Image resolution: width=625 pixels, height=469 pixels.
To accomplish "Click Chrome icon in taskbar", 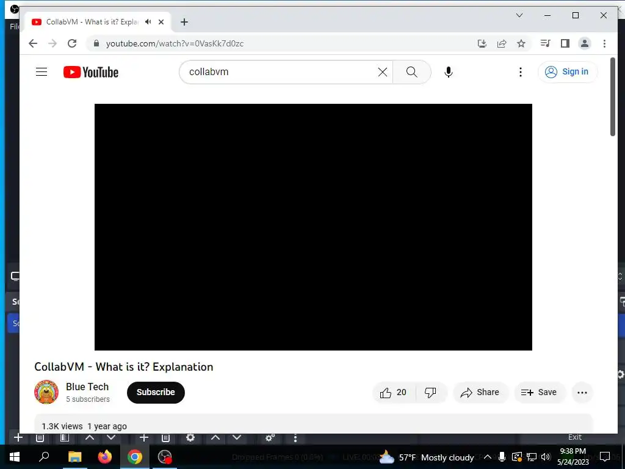I will tap(135, 457).
